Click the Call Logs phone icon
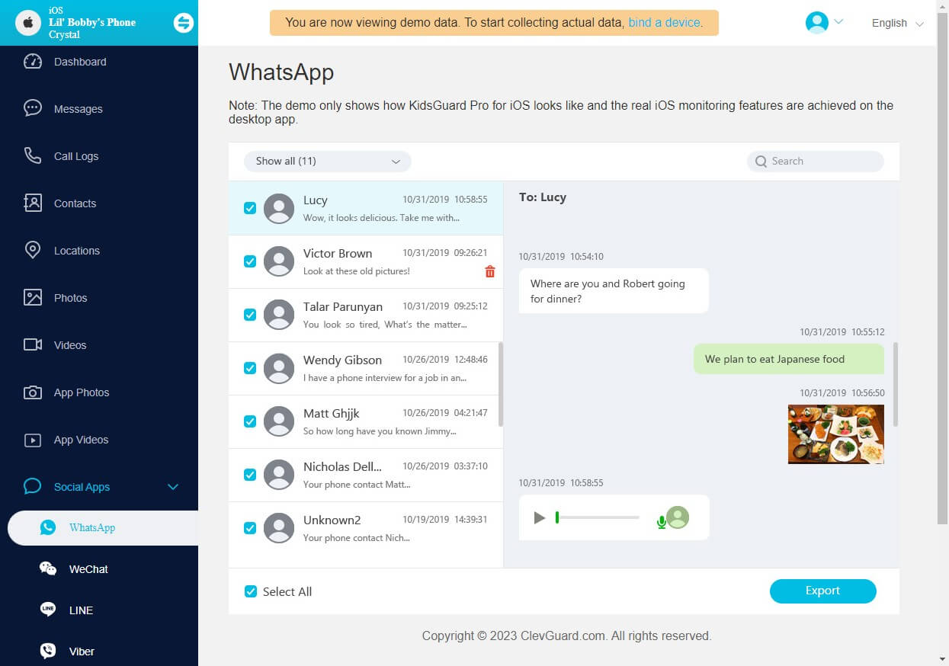The height and width of the screenshot is (666, 949). (x=33, y=156)
